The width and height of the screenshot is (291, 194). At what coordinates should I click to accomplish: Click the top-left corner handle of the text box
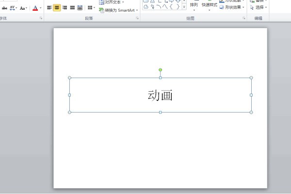[69, 78]
